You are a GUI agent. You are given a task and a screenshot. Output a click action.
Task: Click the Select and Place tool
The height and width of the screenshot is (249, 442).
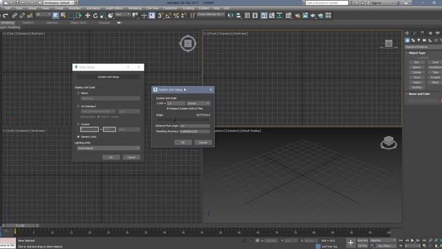110,15
